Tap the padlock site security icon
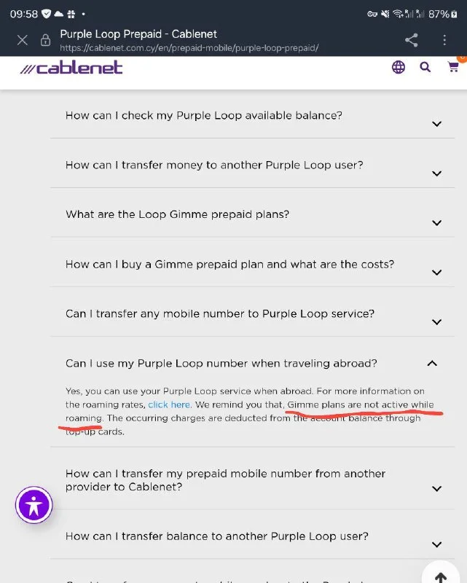The image size is (467, 583). pos(45,40)
